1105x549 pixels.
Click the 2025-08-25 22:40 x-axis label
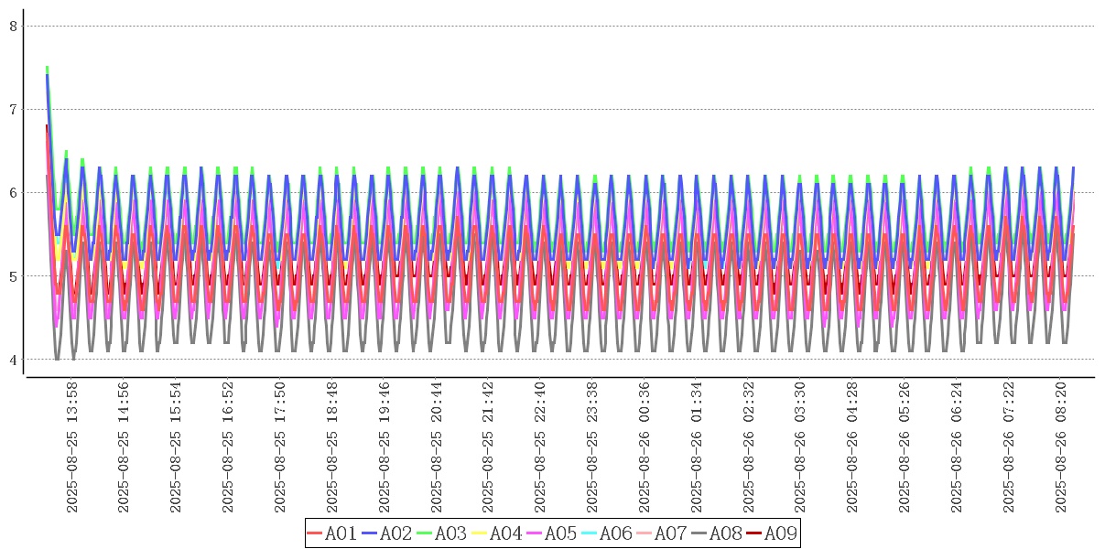point(539,447)
